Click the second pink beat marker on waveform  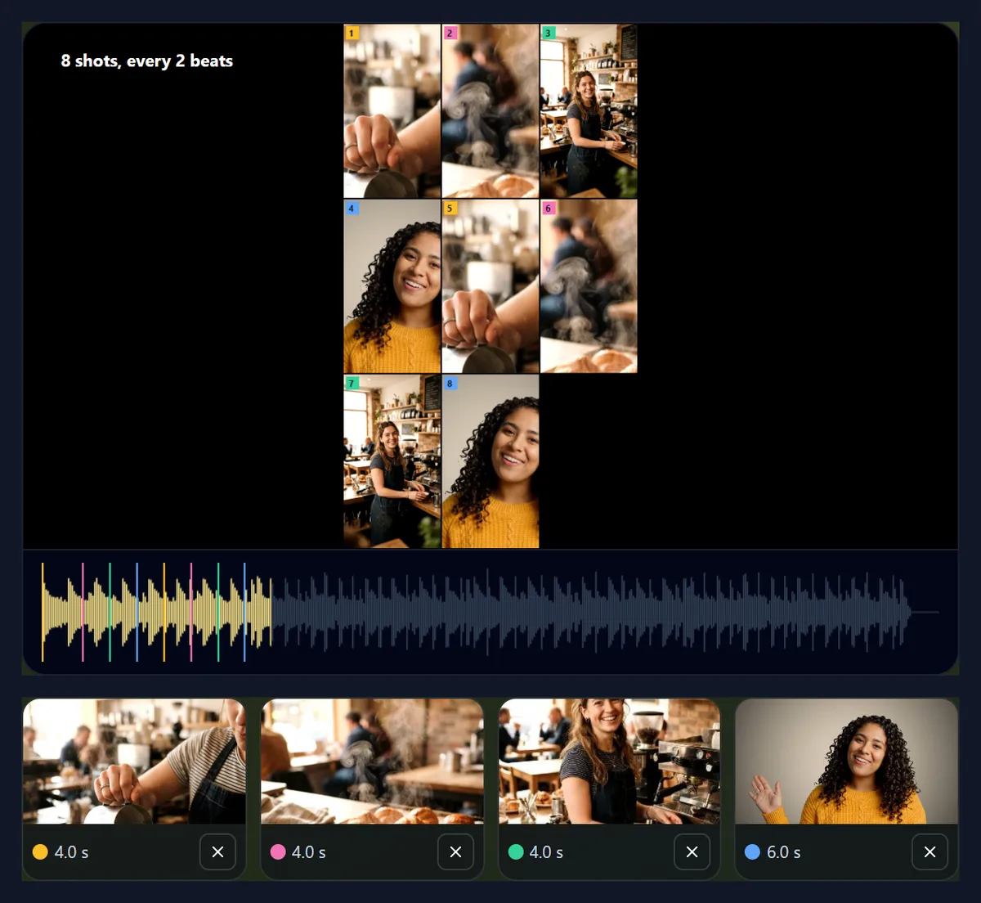tap(190, 612)
